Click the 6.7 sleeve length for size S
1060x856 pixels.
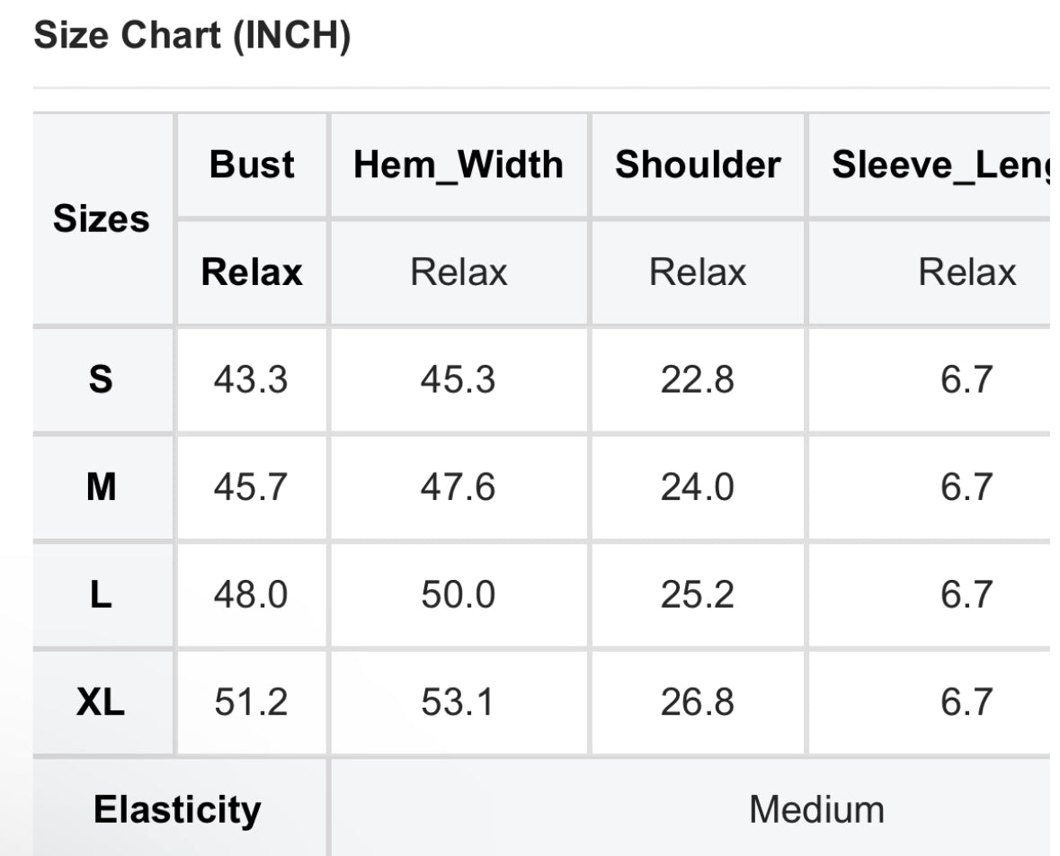pos(966,379)
